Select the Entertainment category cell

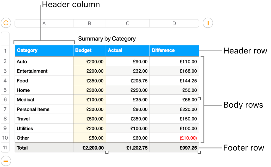[44, 71]
